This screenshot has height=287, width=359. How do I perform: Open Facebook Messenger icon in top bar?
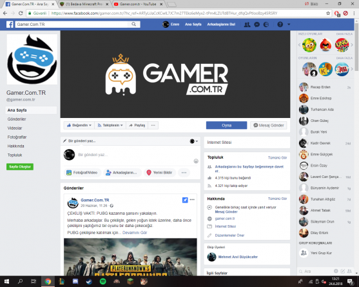click(x=257, y=25)
